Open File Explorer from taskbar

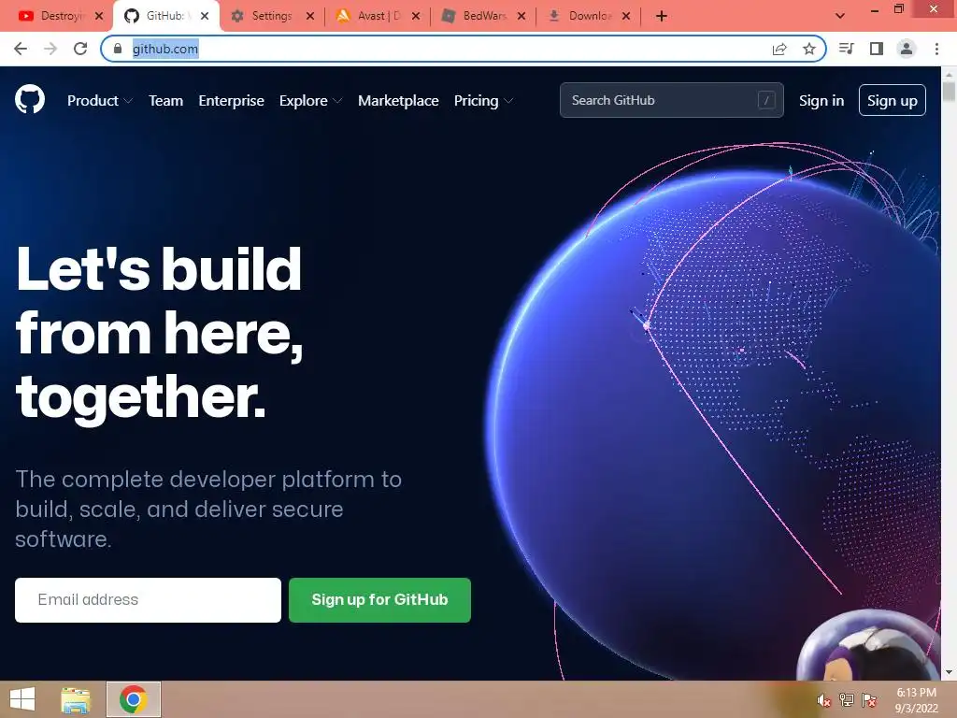click(76, 699)
